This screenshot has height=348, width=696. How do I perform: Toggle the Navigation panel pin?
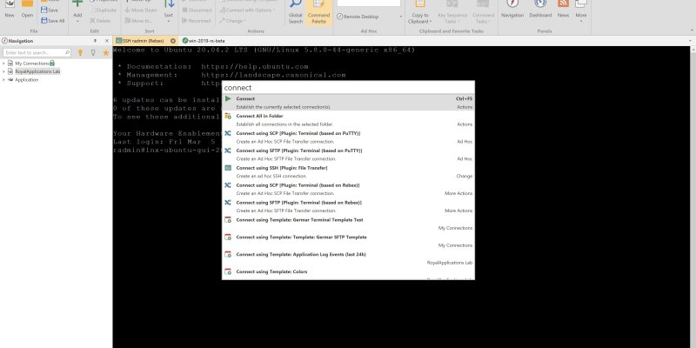click(x=97, y=41)
